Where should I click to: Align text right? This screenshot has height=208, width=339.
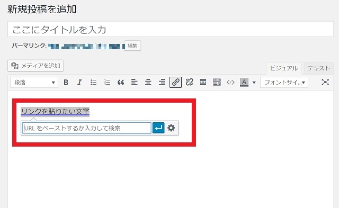click(162, 82)
